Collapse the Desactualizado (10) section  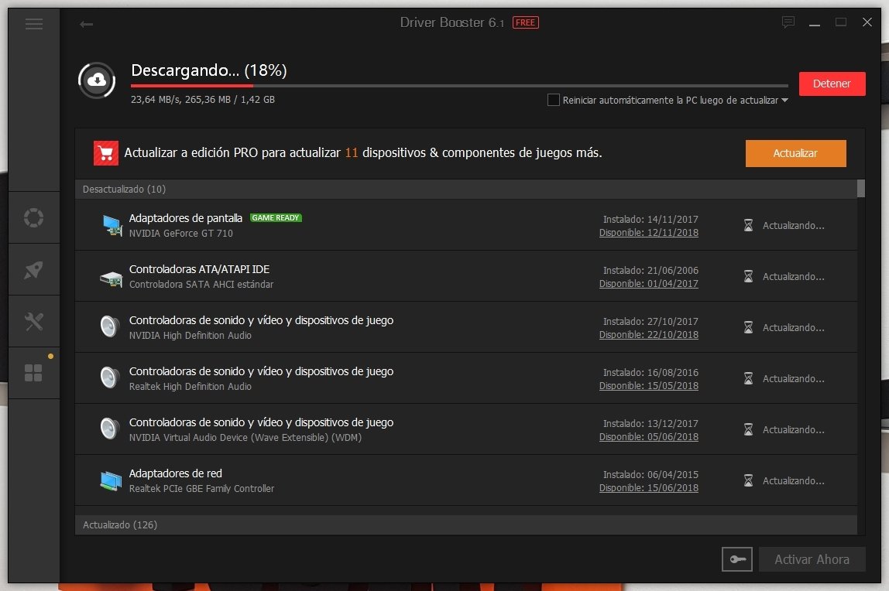pos(465,189)
